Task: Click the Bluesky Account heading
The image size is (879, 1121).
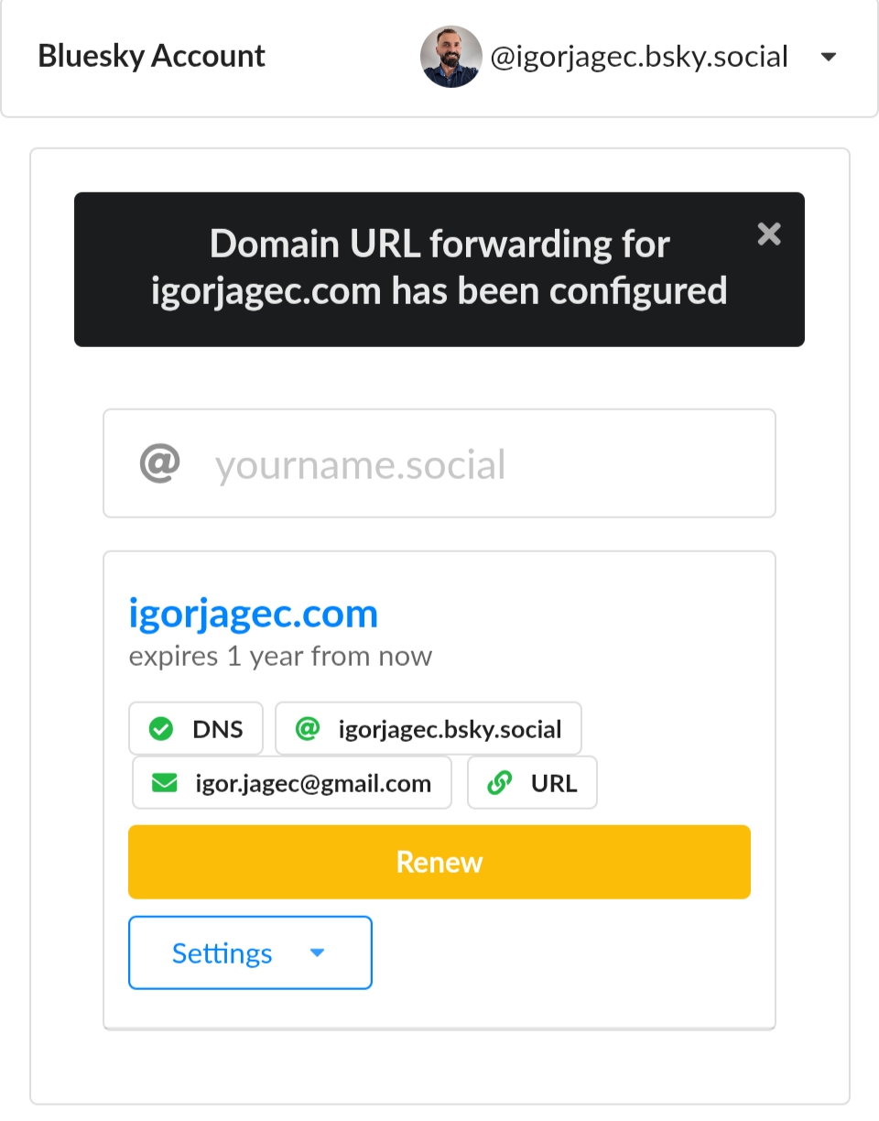Action: pyautogui.click(x=152, y=56)
